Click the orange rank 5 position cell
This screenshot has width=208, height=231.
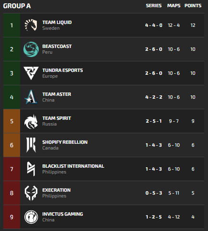coord(11,121)
